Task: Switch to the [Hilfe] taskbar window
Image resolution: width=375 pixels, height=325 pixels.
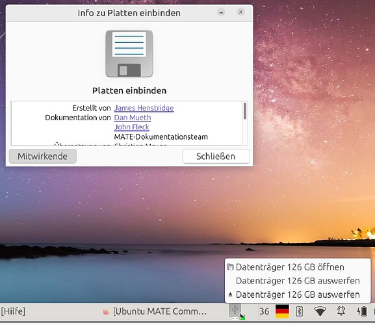Action: pyautogui.click(x=13, y=311)
